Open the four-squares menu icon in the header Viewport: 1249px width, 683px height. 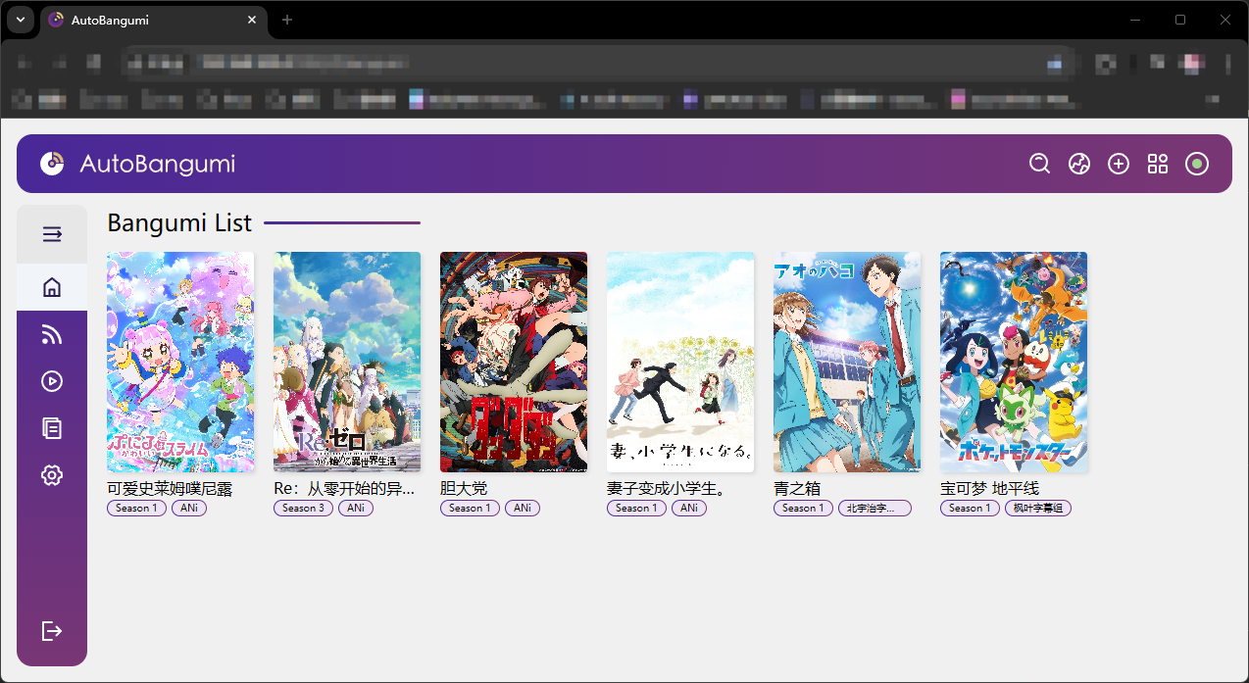pyautogui.click(x=1158, y=164)
